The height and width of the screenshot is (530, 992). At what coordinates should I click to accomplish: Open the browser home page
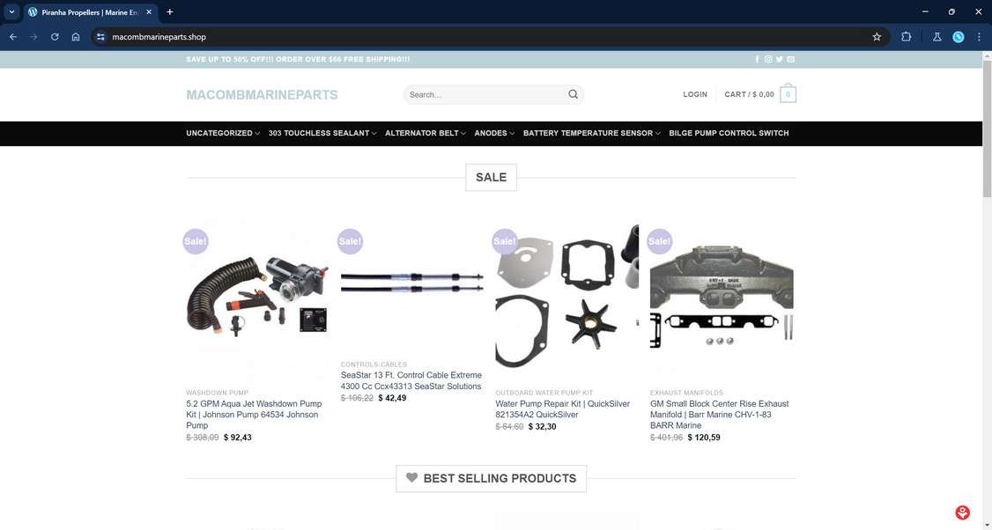click(76, 37)
